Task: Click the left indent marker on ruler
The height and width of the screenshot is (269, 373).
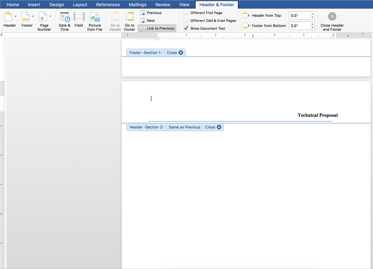Action: click(x=157, y=38)
